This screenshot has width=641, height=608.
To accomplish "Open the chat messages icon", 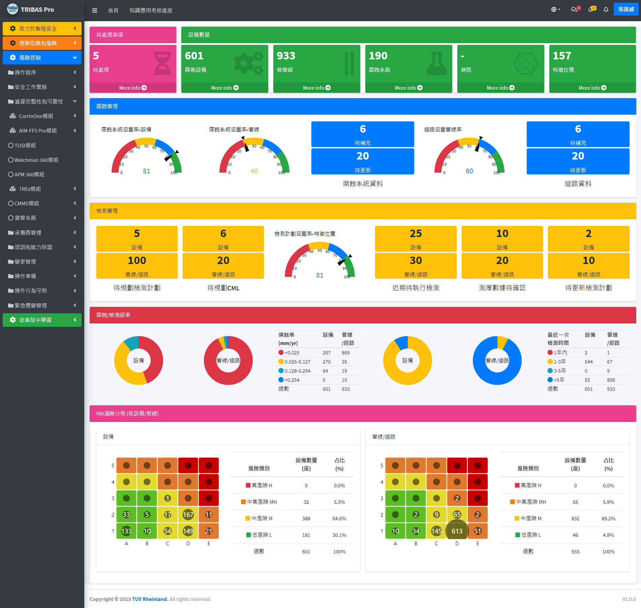I will point(575,9).
